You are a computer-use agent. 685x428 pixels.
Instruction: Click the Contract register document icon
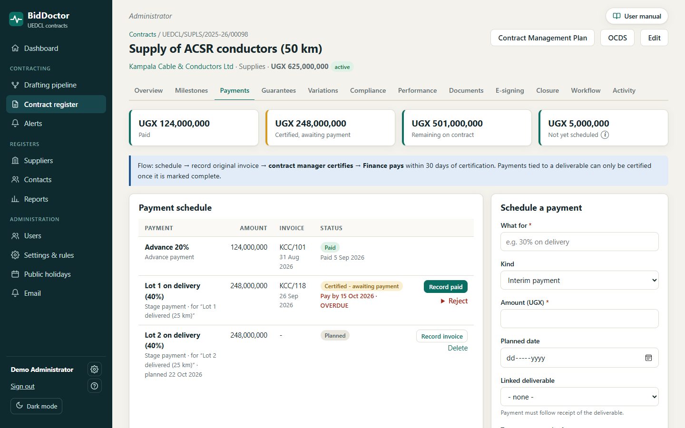pos(15,104)
